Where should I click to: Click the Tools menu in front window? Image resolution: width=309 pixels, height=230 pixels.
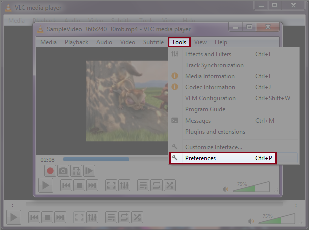click(179, 42)
